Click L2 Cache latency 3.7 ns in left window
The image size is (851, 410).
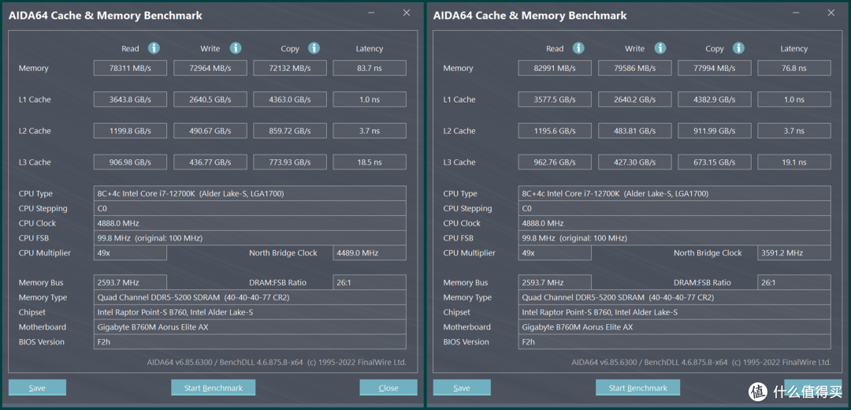tap(370, 131)
